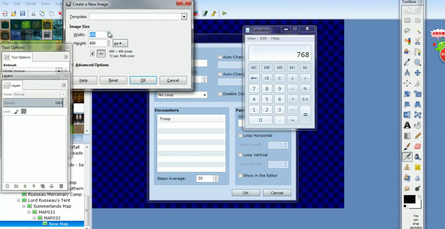This screenshot has width=445, height=229.
Task: Choose the Move tool in Toolbox
Action: (417, 73)
